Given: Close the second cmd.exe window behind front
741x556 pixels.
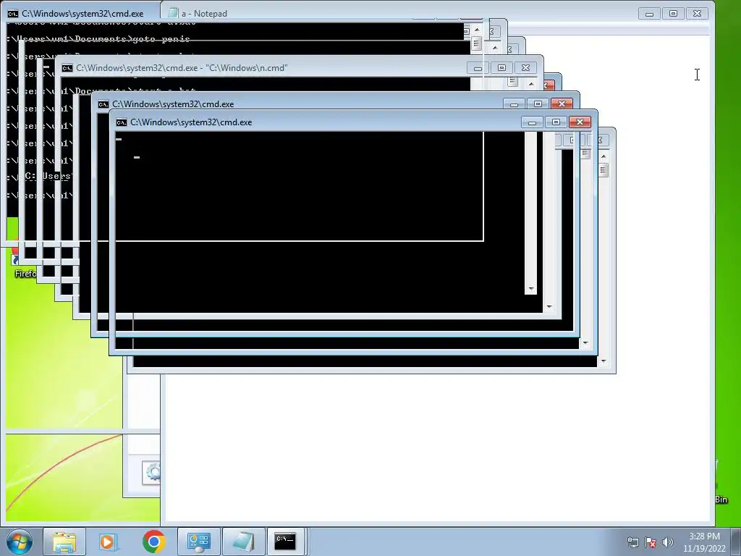Looking at the screenshot, I should click(562, 104).
